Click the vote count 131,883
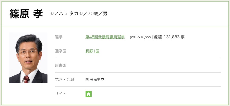Screen dimensions: 230x106 (x=171, y=37)
